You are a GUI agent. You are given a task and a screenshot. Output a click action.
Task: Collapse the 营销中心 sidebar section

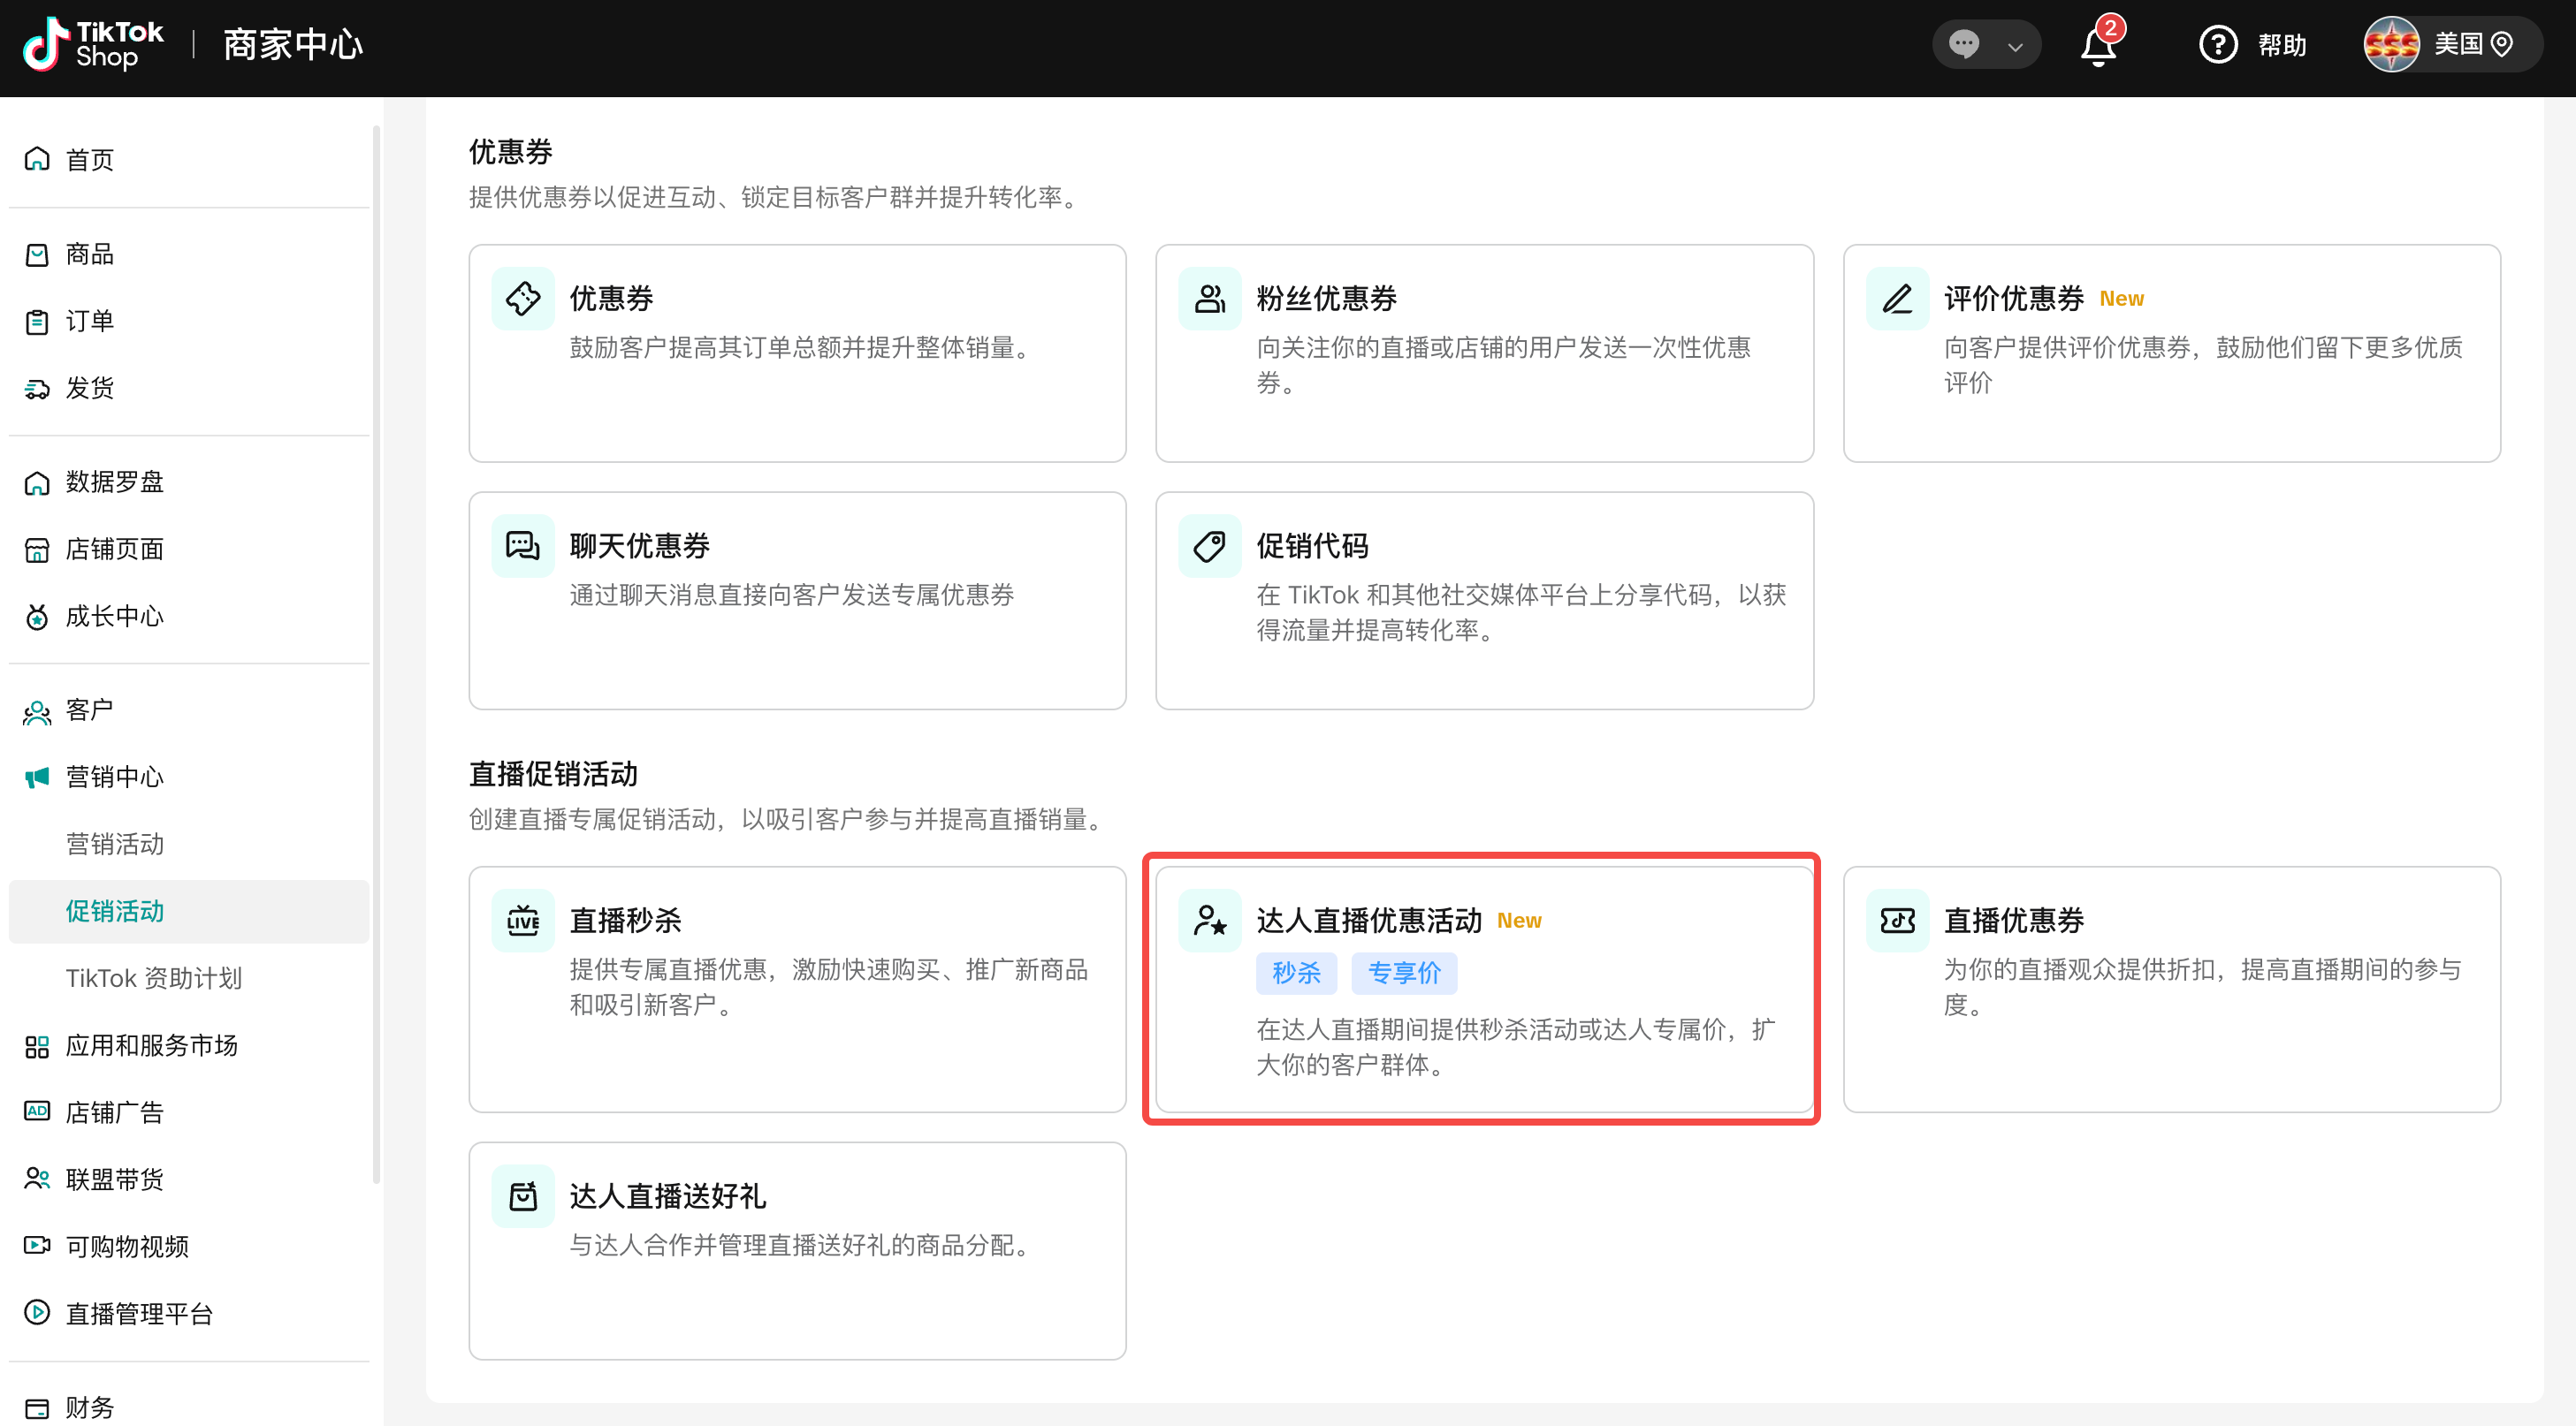click(x=114, y=777)
